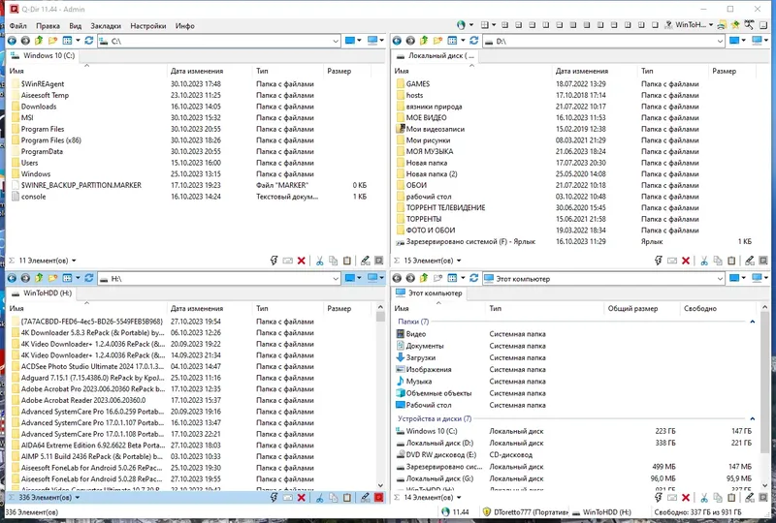The width and height of the screenshot is (776, 523).
Task: Refresh the D:\ pane
Action: (474, 41)
